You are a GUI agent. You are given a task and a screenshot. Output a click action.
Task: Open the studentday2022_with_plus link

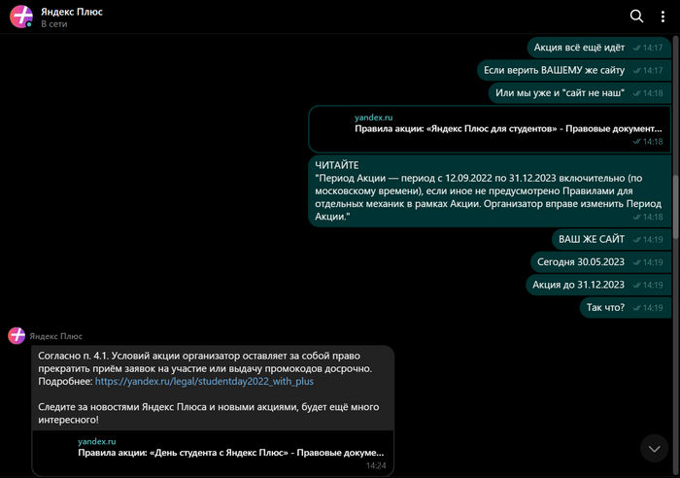(204, 381)
